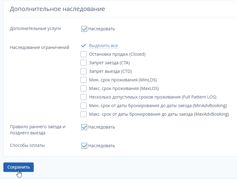Screen dimensions: 237x179
Task: Tick the MaxAdvBooking restriction checkbox
Action: pyautogui.click(x=84, y=114)
